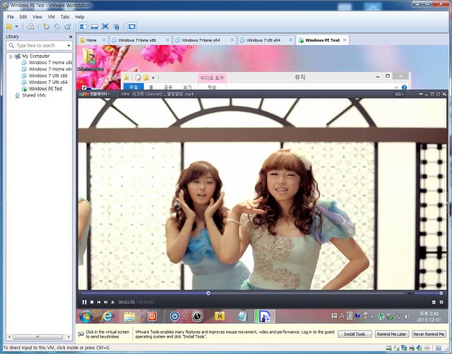Skip to the next track
This screenshot has height=354, width=452.
pyautogui.click(x=105, y=302)
